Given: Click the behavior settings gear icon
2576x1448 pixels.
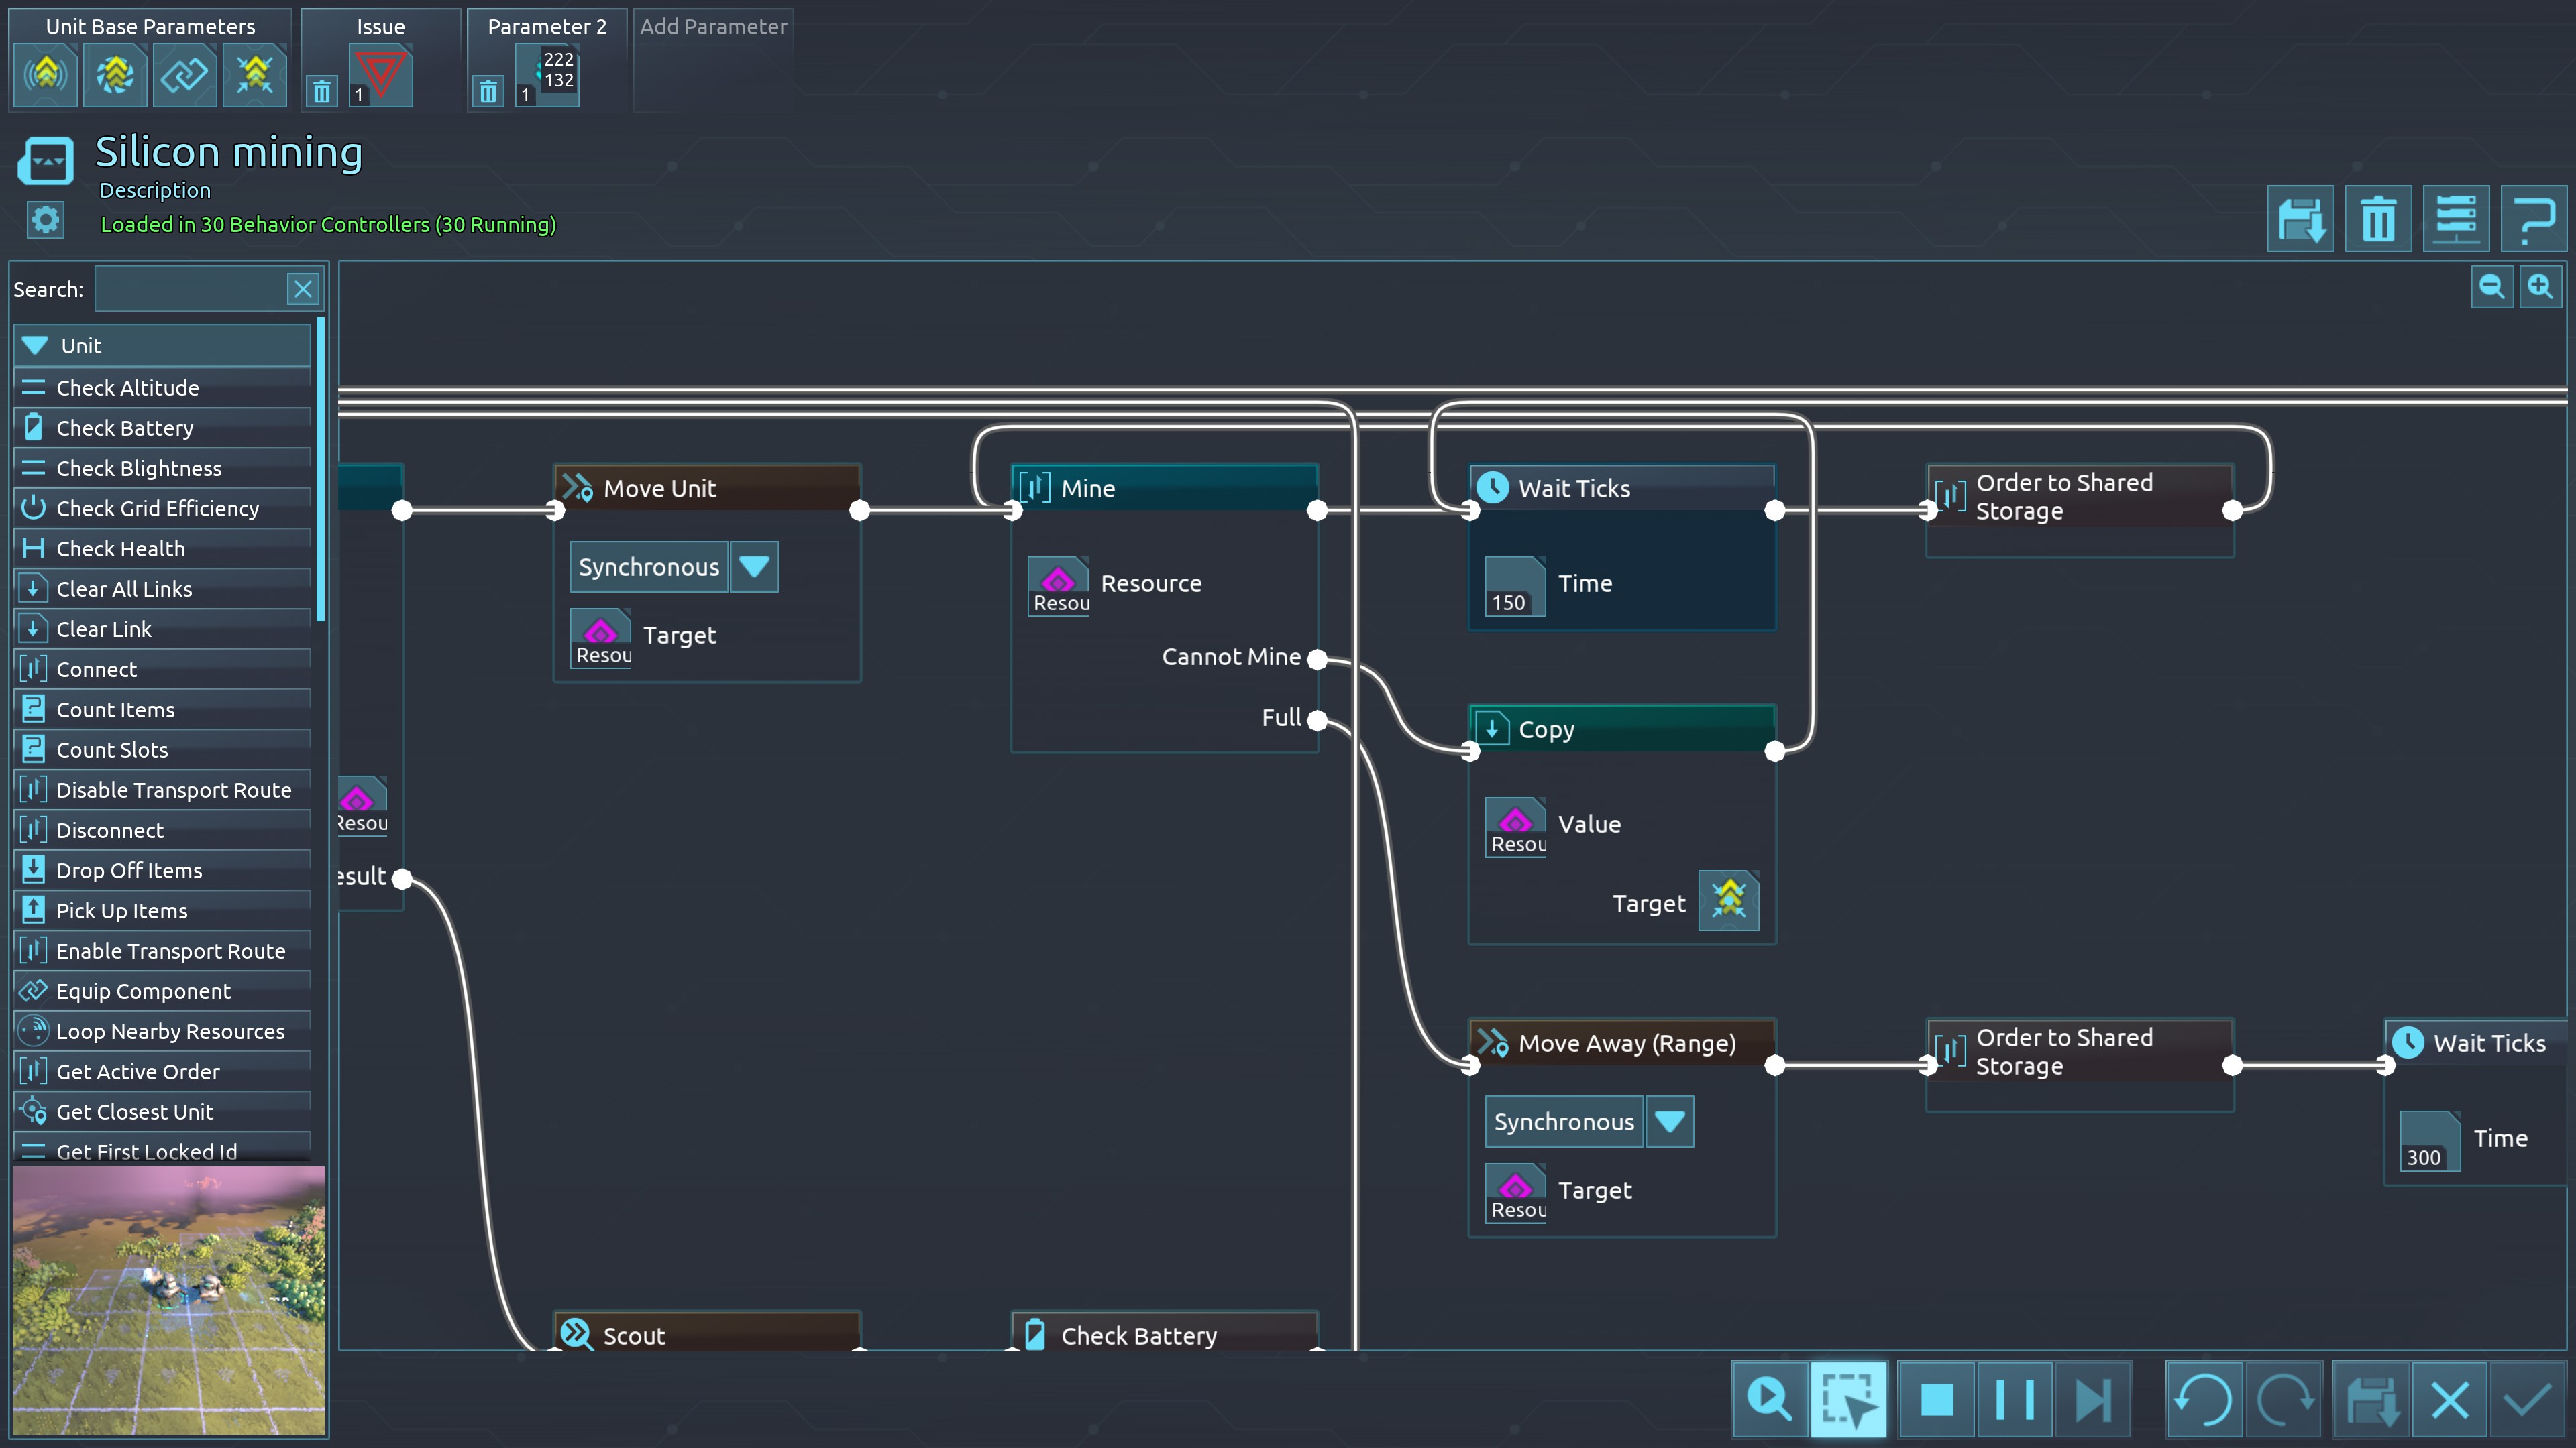Looking at the screenshot, I should click(45, 220).
